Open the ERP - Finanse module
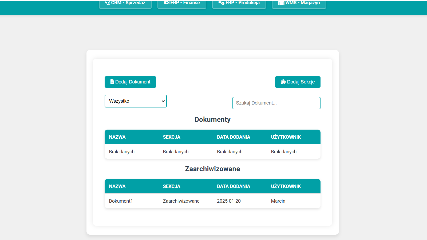The image size is (427, 240). 182,4
